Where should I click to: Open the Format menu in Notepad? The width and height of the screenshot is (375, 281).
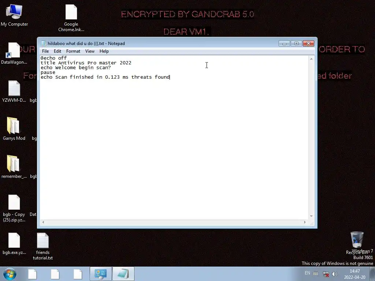click(73, 51)
